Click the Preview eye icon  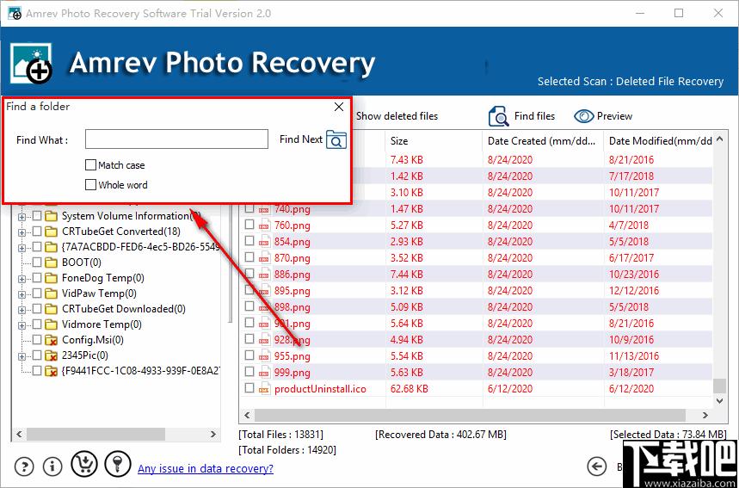click(583, 116)
